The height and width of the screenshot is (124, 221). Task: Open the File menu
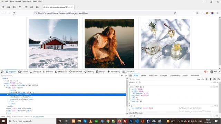(2, 1)
